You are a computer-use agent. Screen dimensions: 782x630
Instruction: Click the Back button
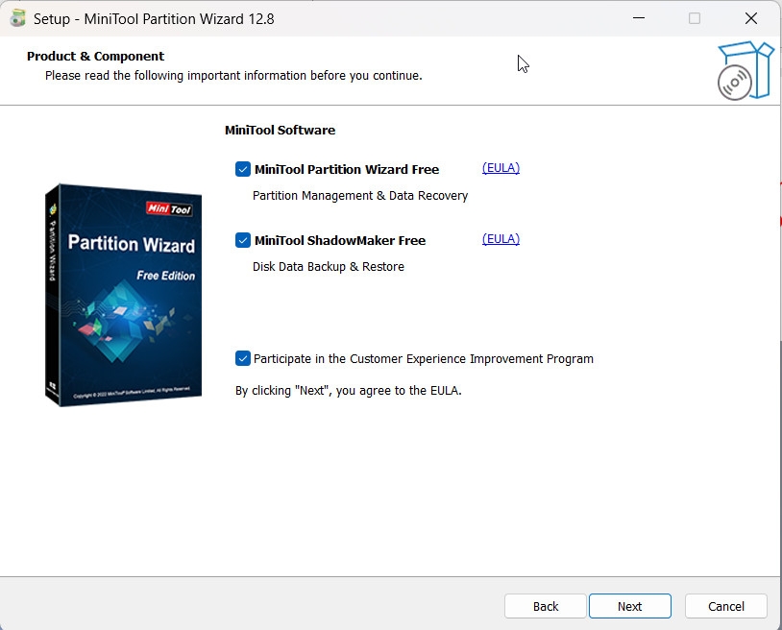click(545, 606)
